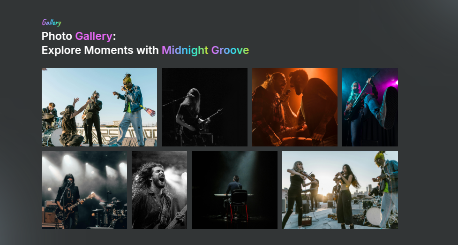View the guitarist kicking under purple lights
458x245 pixels.
coord(370,107)
